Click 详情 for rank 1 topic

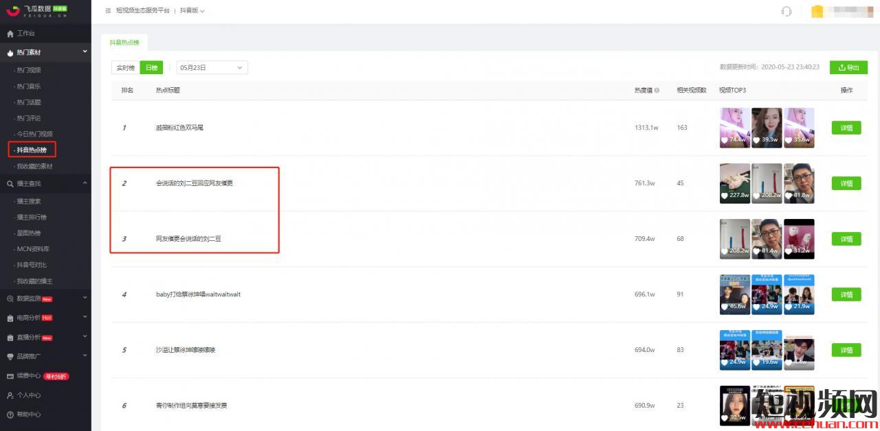coord(846,128)
